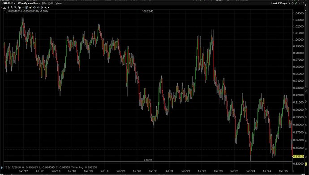
Task: Click the wrench chart tools icon
Action: click(45, 8)
